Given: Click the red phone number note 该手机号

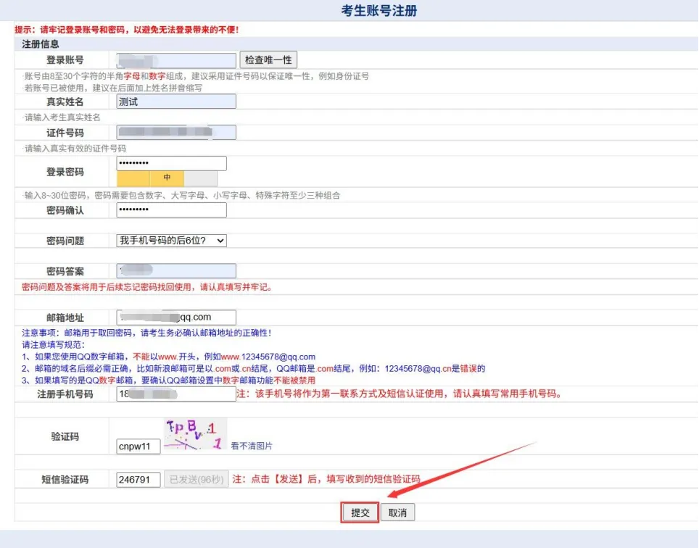Looking at the screenshot, I should tap(400, 394).
